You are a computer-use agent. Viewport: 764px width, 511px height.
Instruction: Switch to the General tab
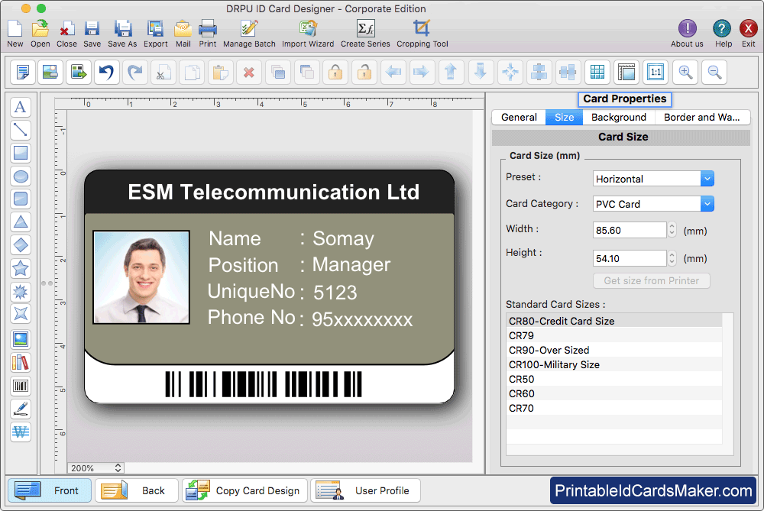pyautogui.click(x=519, y=118)
